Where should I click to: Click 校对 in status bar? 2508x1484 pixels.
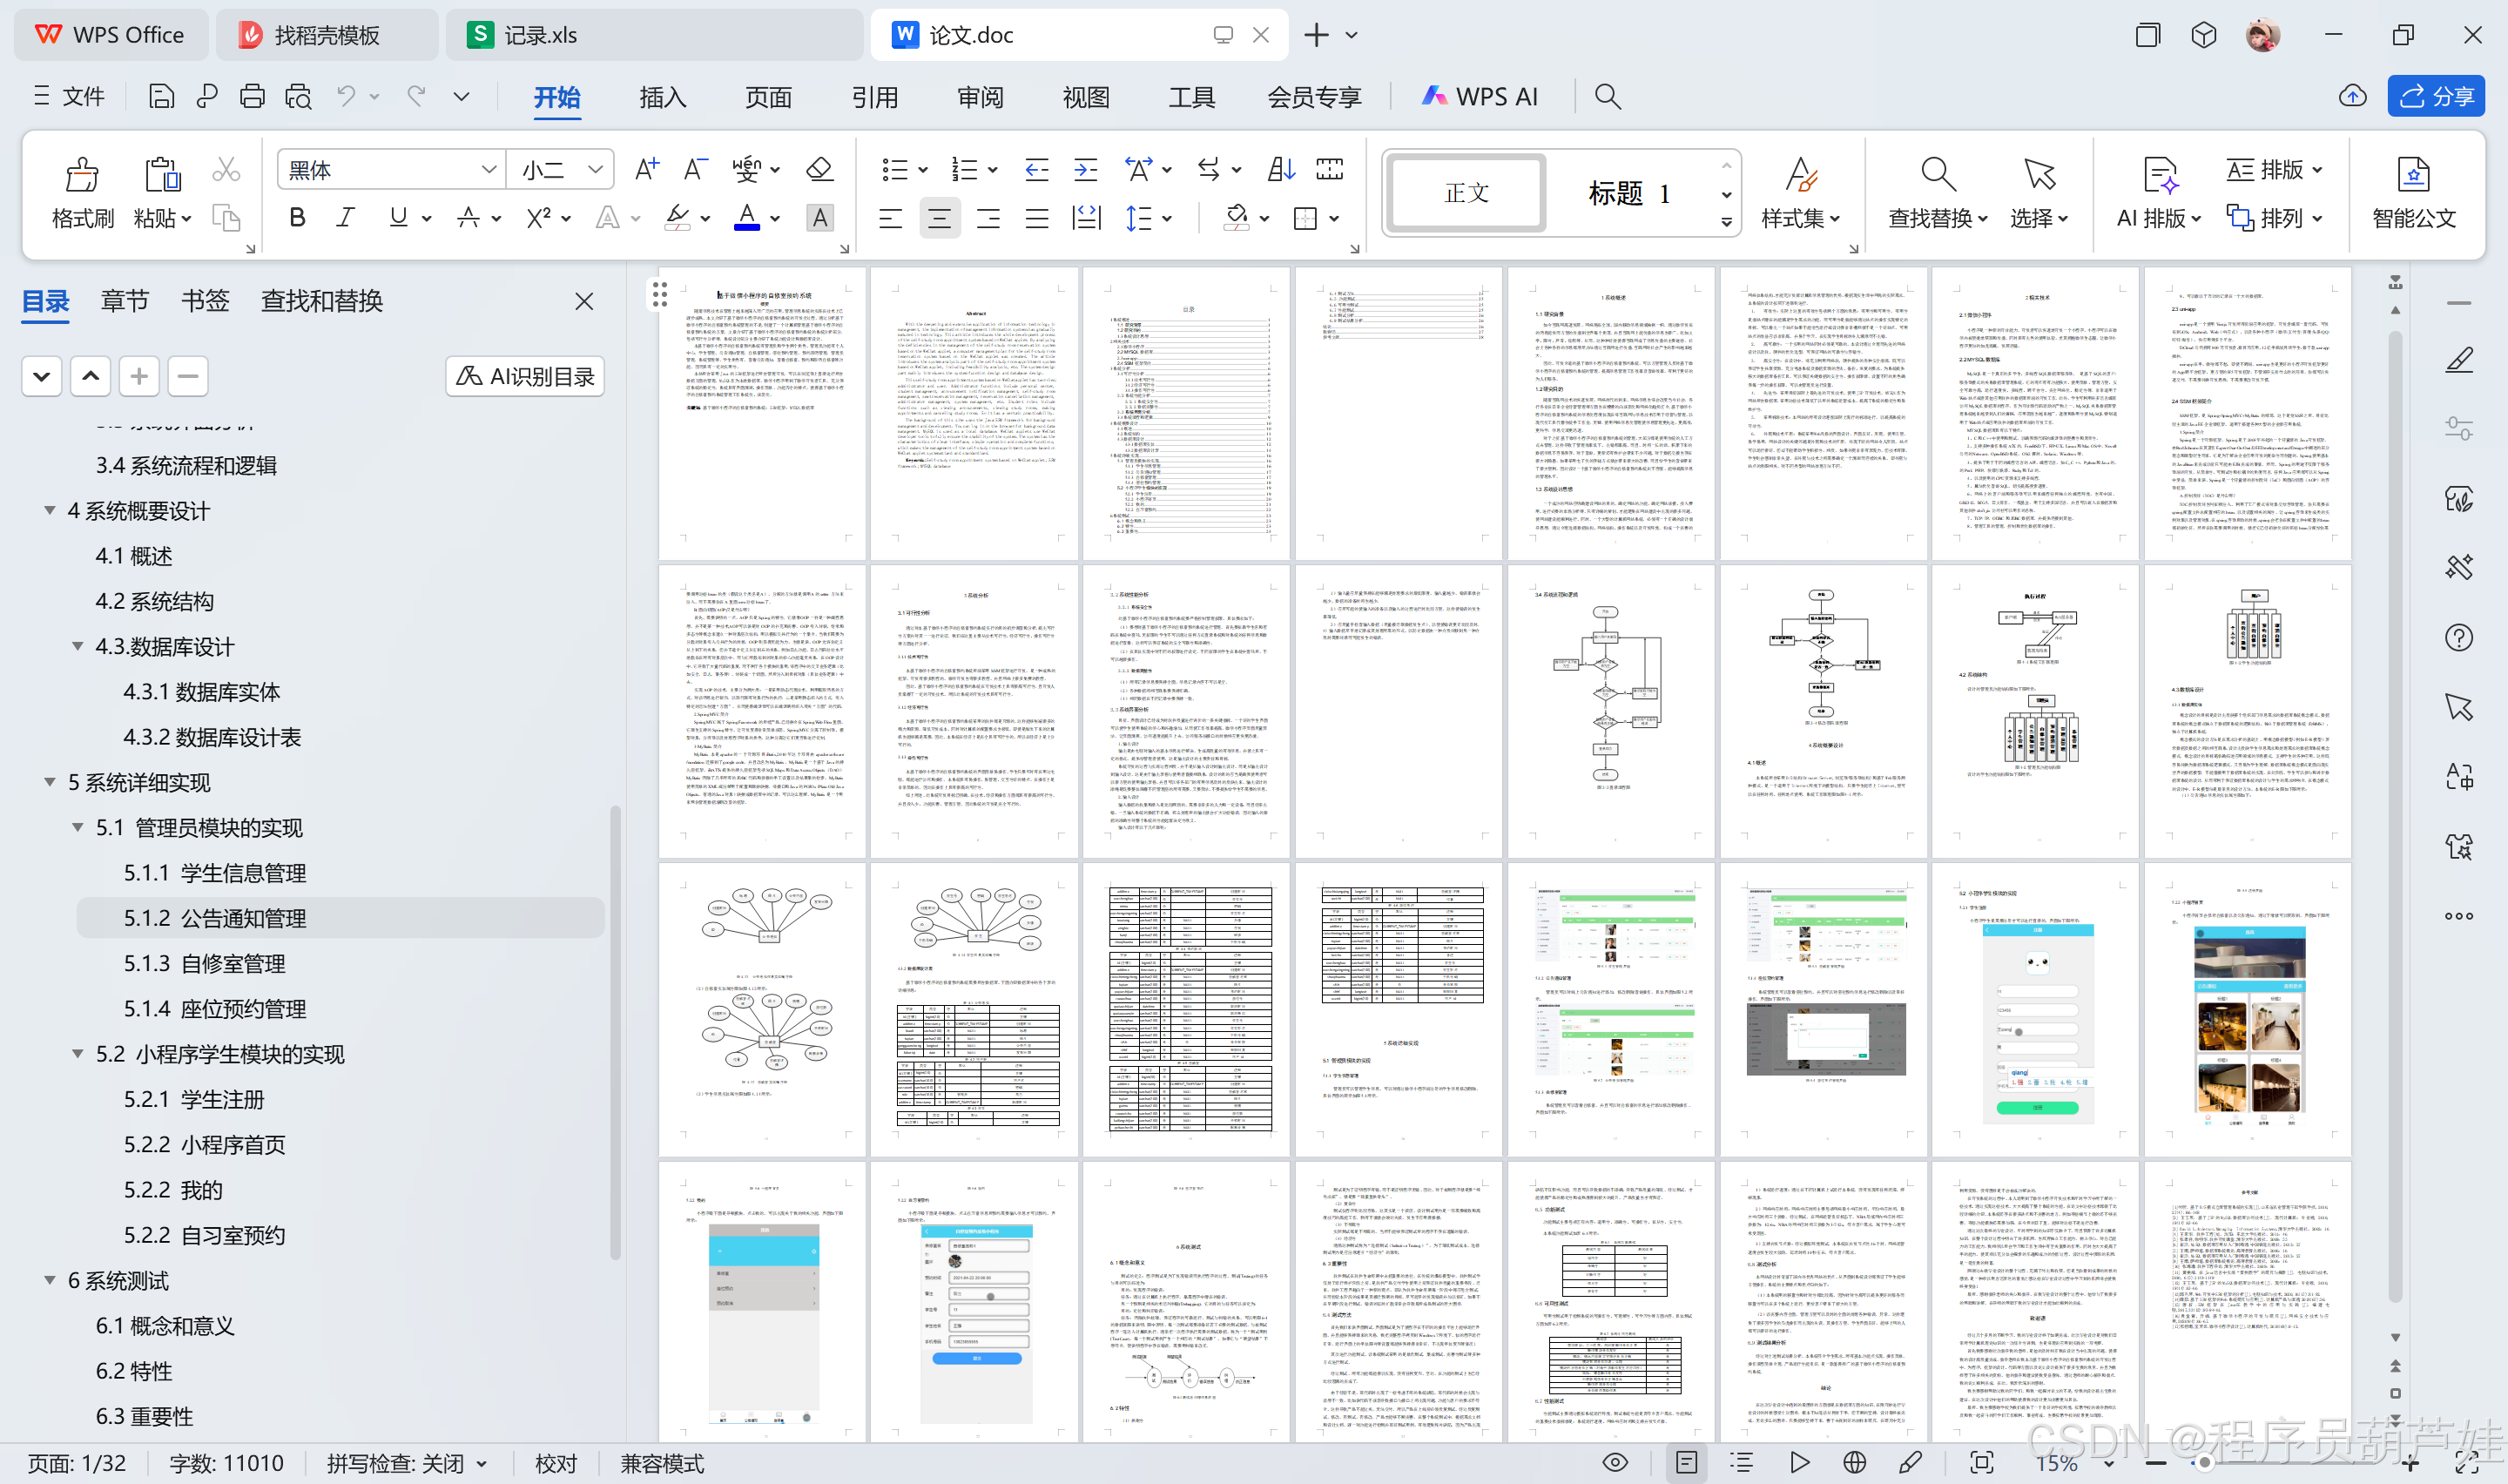[556, 1464]
